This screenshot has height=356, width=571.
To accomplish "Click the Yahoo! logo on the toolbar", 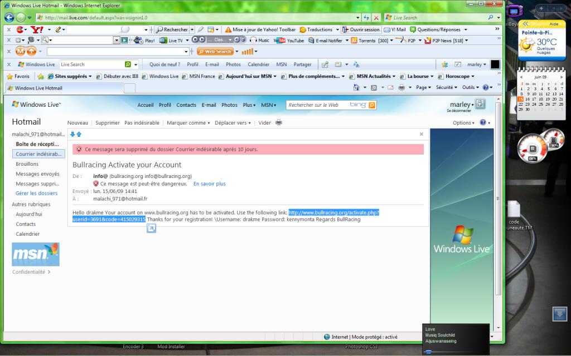I will (37, 29).
